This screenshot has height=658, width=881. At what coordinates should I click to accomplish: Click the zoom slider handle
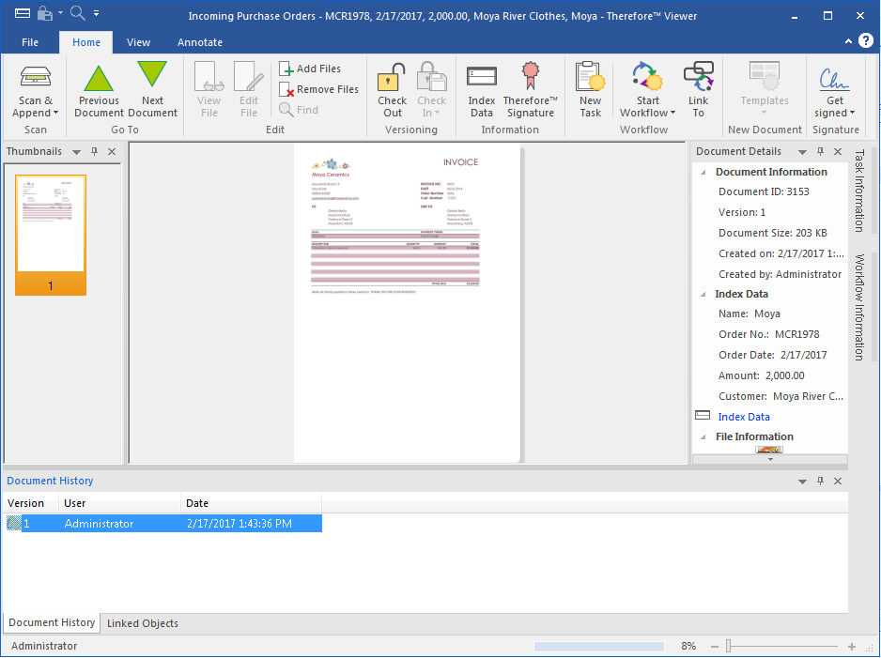[x=728, y=647]
